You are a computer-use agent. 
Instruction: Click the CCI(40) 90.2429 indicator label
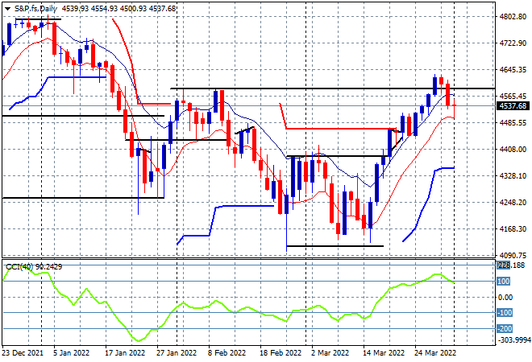pos(34,267)
